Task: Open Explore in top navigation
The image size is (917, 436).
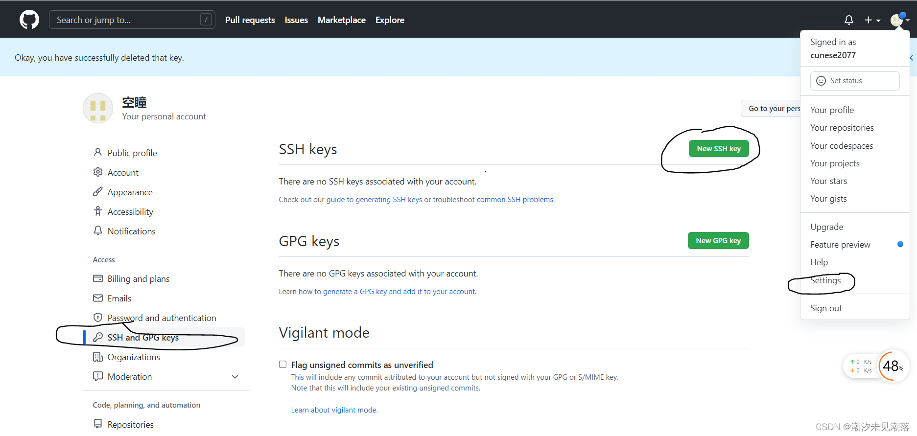Action: pyautogui.click(x=390, y=20)
